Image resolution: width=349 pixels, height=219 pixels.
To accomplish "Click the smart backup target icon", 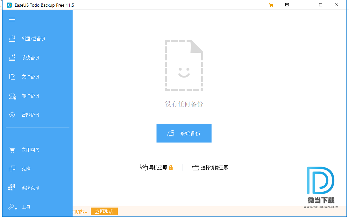I will [12, 115].
